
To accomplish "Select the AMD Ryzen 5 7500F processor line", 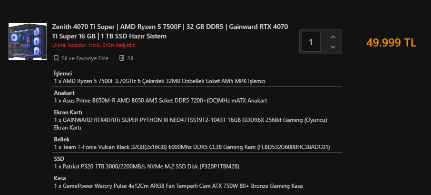I will click(x=159, y=81).
